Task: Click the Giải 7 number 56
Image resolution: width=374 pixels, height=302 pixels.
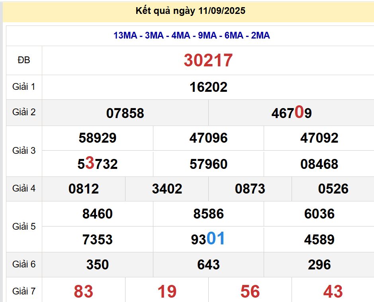Action: (250, 292)
